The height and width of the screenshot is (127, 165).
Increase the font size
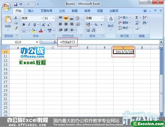coord(43,25)
